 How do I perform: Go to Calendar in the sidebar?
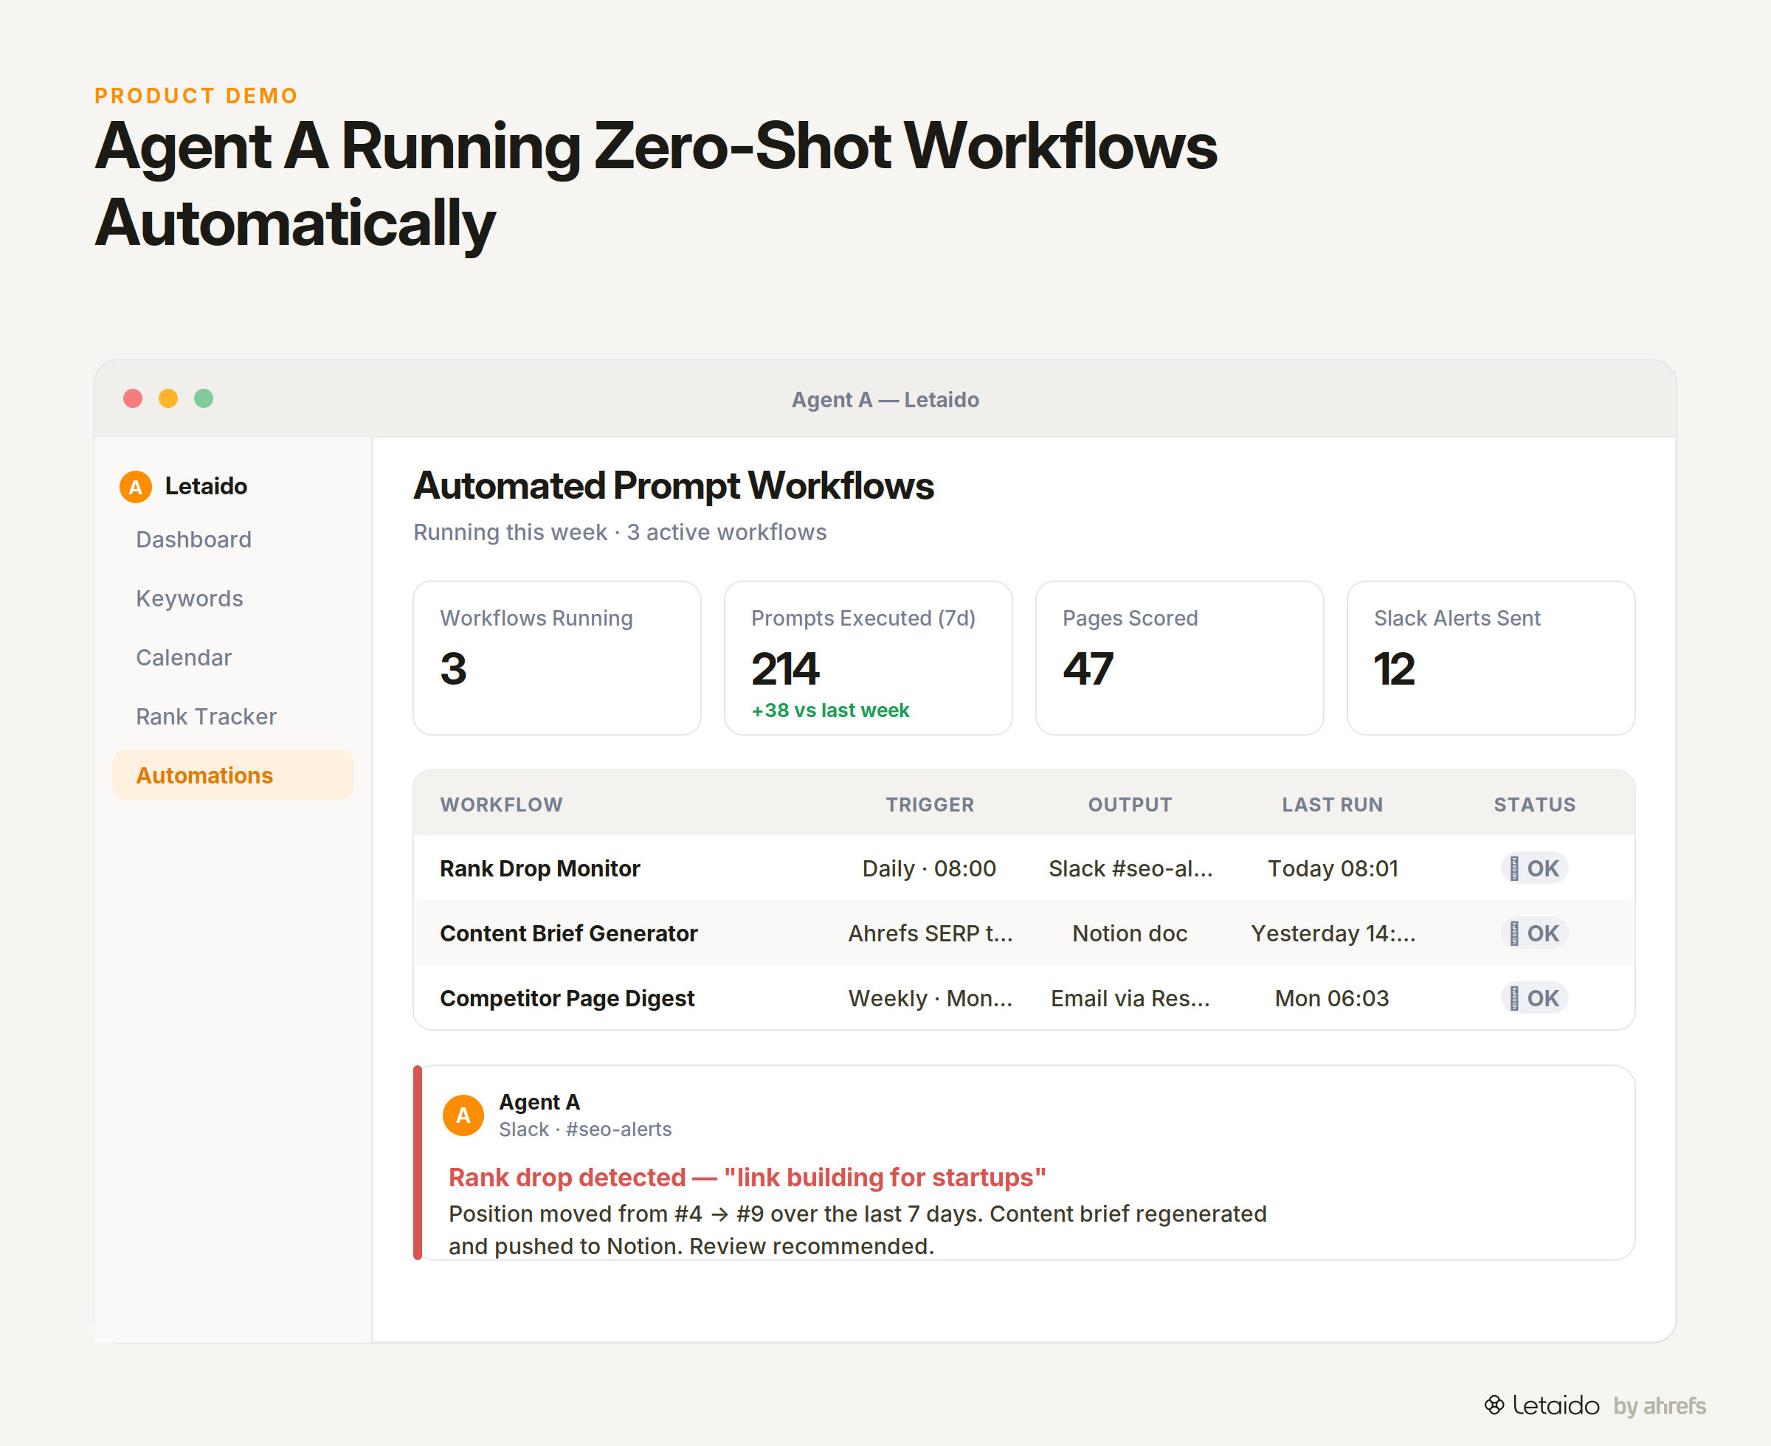point(233,658)
